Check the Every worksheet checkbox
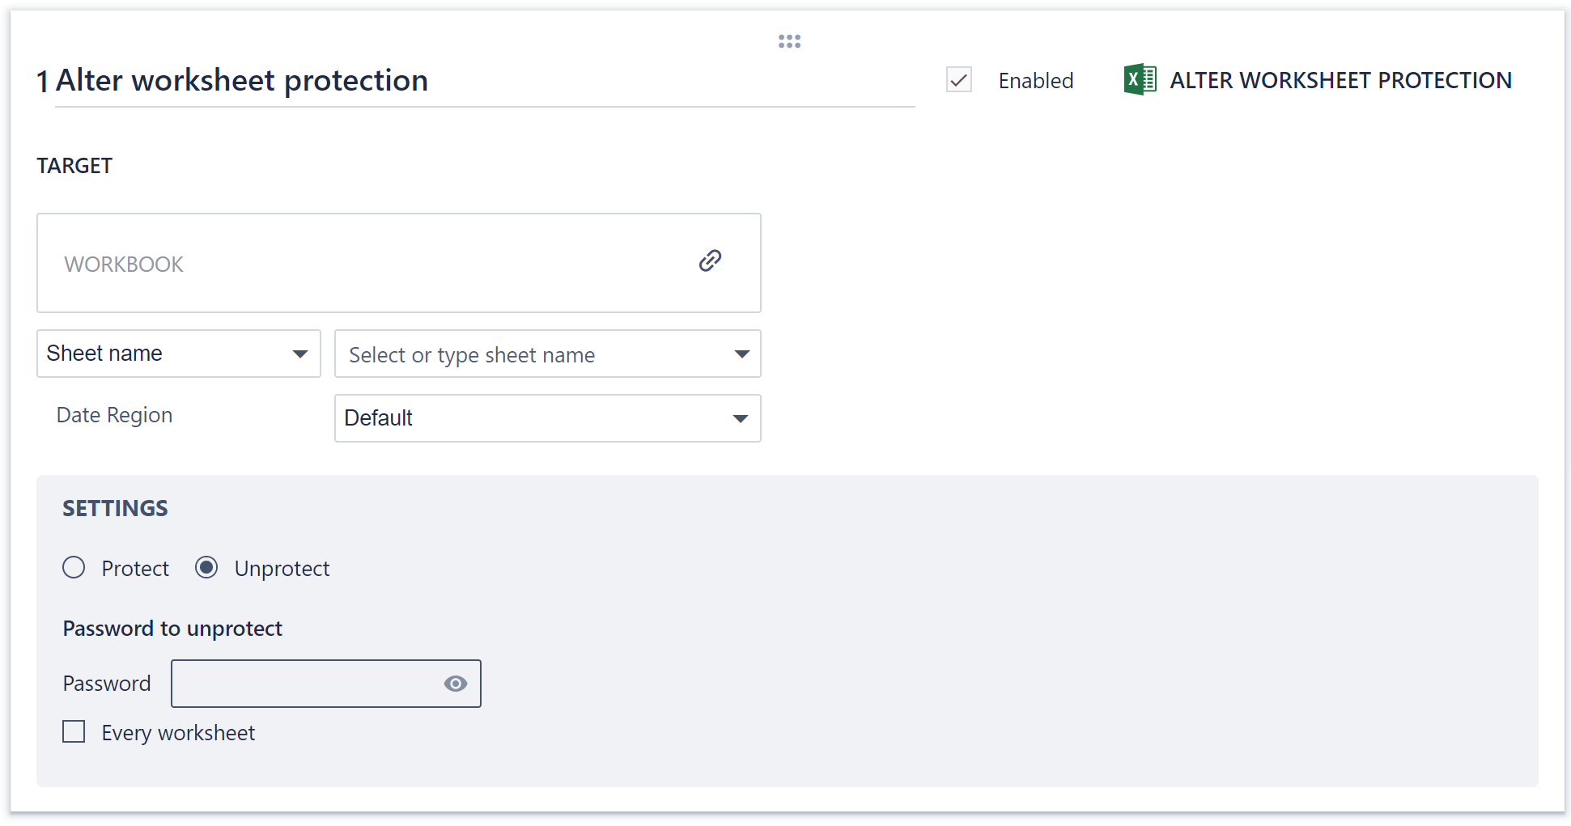The height and width of the screenshot is (826, 1571). point(74,731)
